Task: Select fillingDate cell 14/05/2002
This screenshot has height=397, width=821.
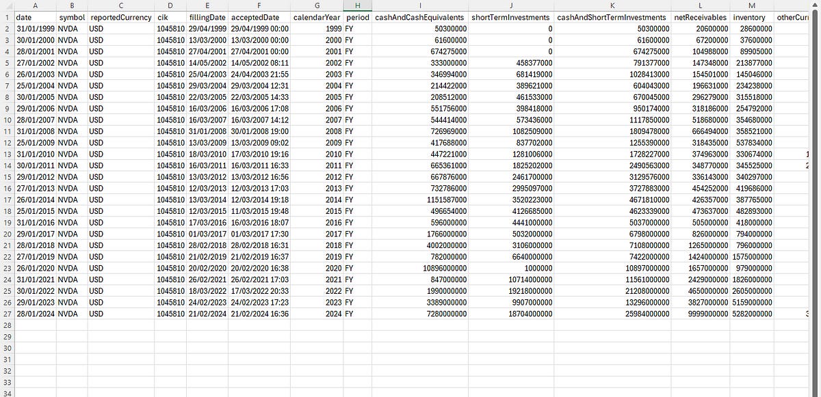Action: click(x=207, y=64)
